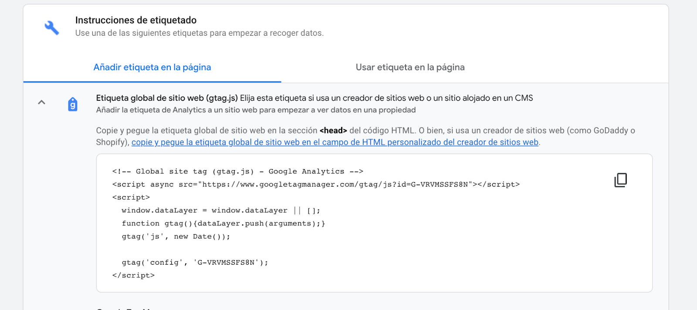Screen dimensions: 697x310
Task: Click the blue gtag tag icon
Action: [x=73, y=105]
